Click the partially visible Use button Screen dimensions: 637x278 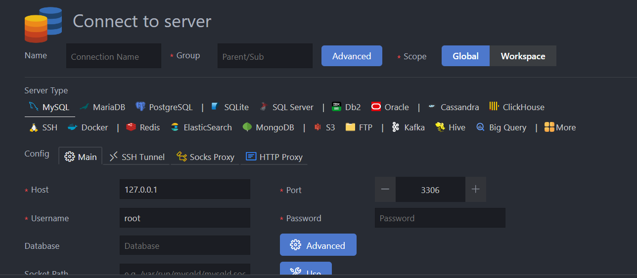point(306,269)
